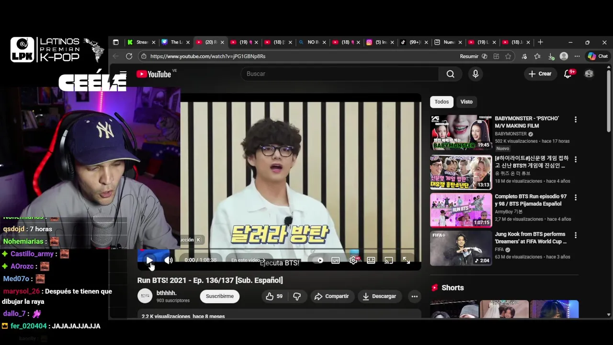Open options menu for the Jung Kook FIFA video

point(576,235)
